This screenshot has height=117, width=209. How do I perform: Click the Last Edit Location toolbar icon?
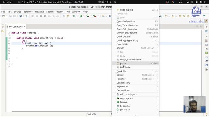(180, 16)
